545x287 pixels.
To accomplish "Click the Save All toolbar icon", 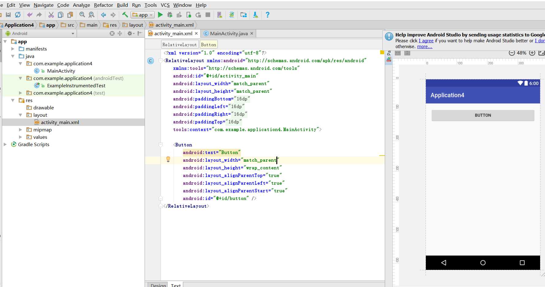I will (x=8, y=15).
